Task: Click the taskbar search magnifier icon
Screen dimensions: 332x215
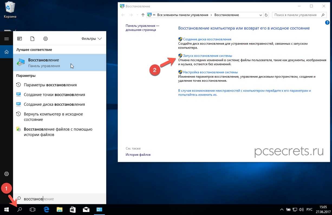Action: pos(19,209)
